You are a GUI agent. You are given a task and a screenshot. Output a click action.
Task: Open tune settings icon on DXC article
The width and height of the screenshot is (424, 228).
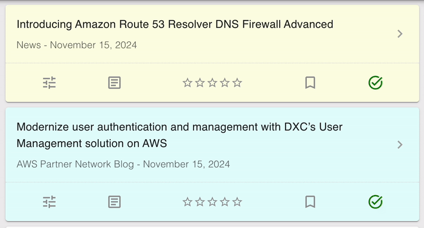click(49, 202)
